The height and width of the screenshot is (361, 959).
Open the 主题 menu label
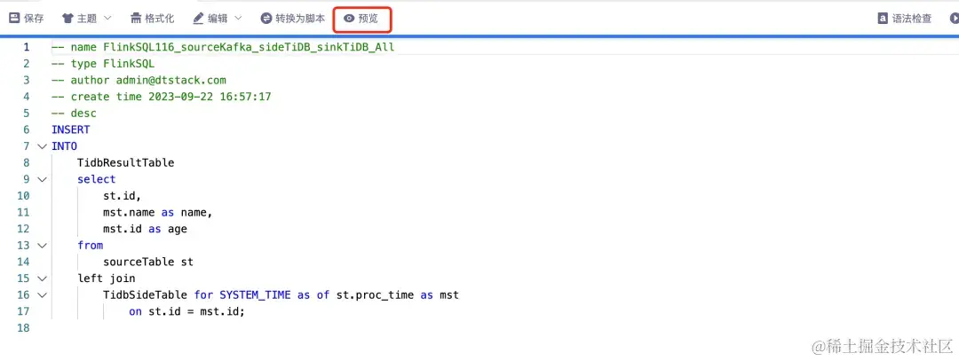tap(87, 19)
